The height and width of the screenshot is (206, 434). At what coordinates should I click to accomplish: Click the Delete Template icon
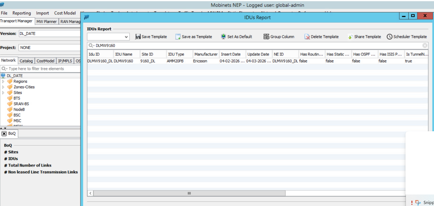click(x=307, y=37)
